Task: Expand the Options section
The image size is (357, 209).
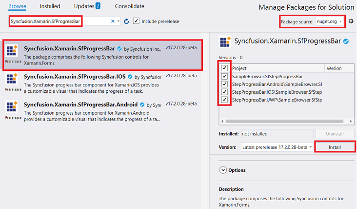Action: (223, 170)
